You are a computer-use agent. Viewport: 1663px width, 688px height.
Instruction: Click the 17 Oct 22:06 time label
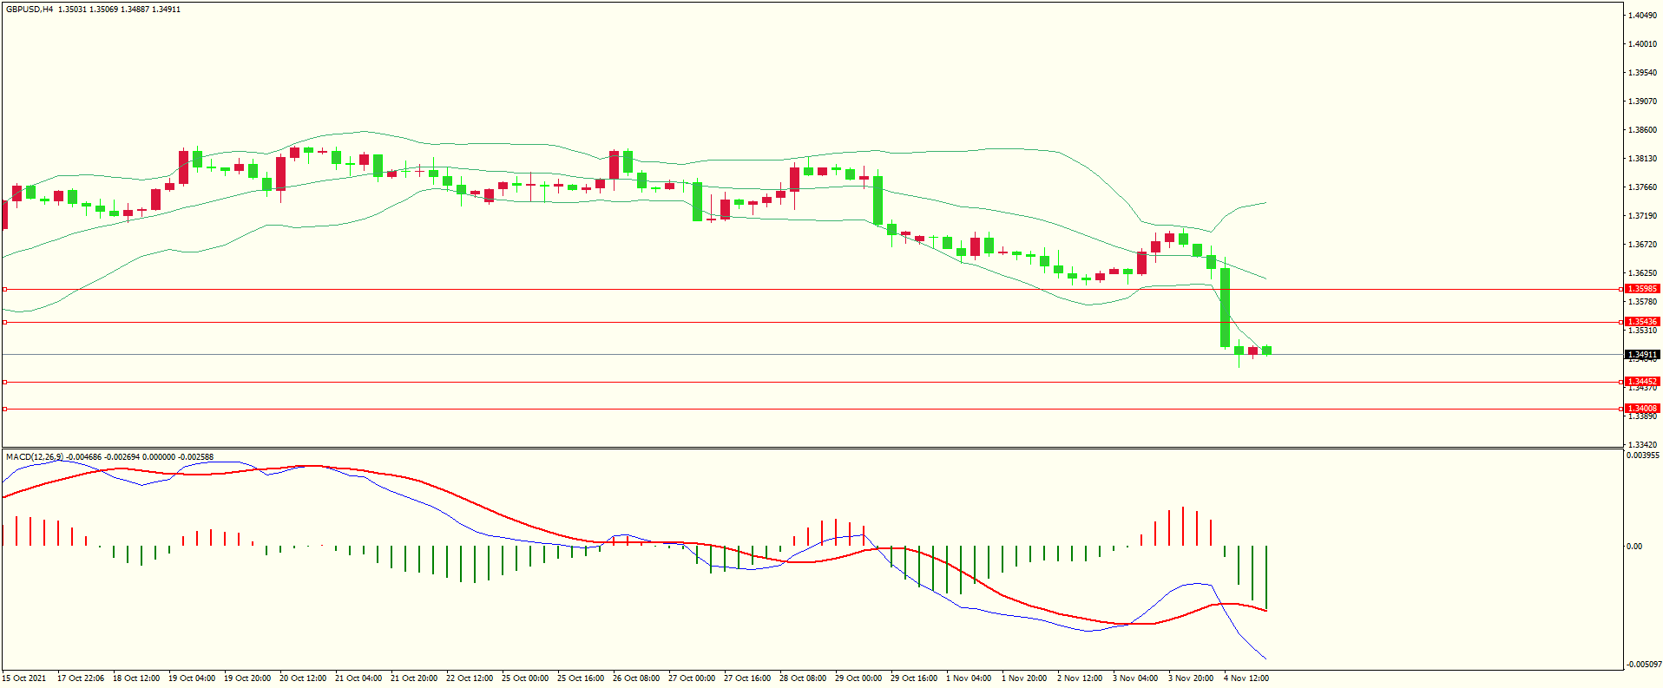pyautogui.click(x=81, y=678)
